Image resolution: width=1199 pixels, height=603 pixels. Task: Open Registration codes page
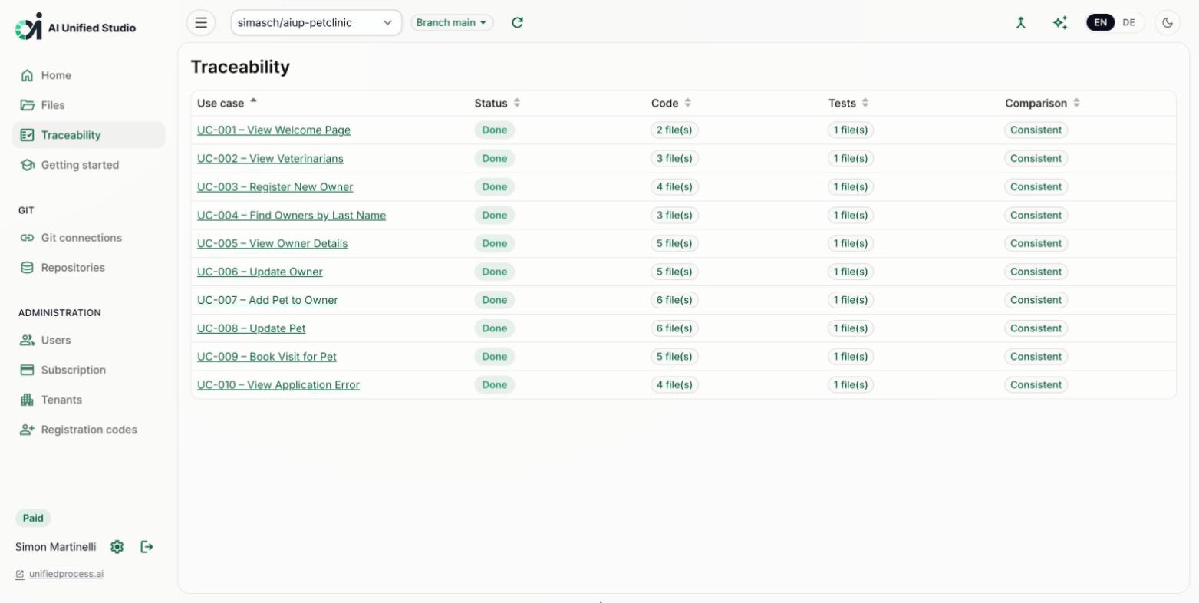(x=89, y=430)
